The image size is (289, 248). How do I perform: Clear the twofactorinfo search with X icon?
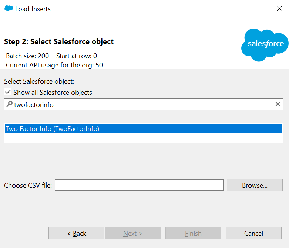278,104
